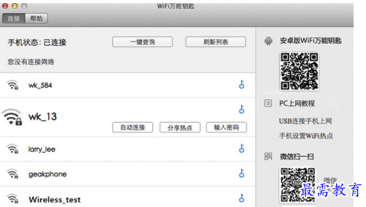The width and height of the screenshot is (366, 207).
Task: Close the window with red button
Action: pos(5,6)
